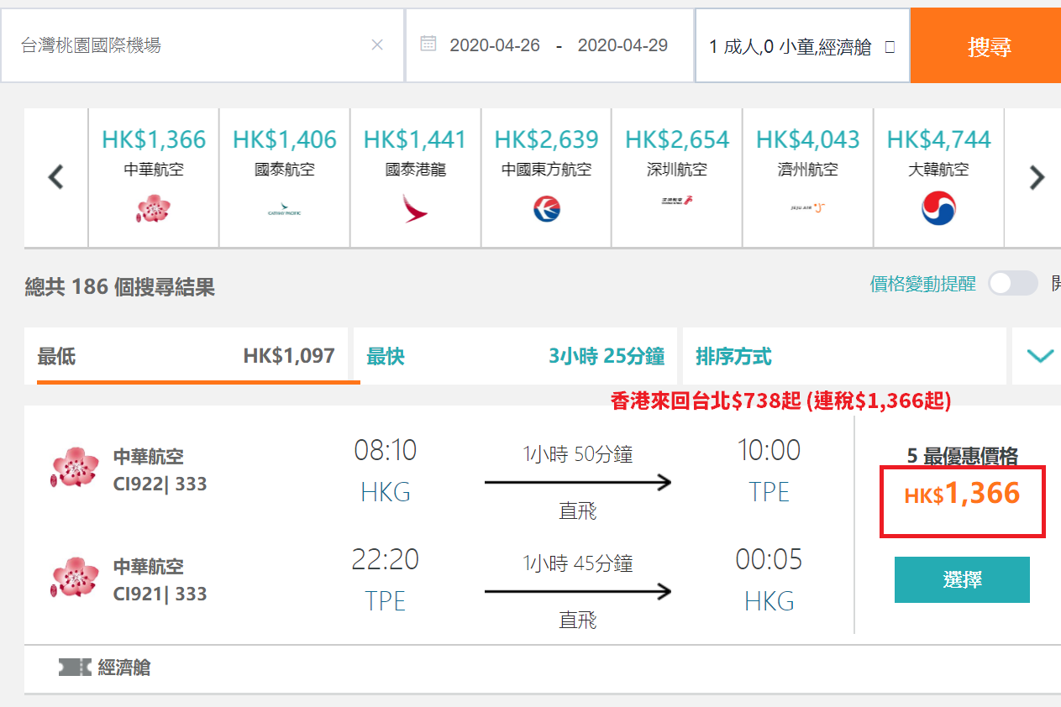The width and height of the screenshot is (1061, 707).
Task: Click the 經濟艙 cabin class label
Action: (x=124, y=668)
